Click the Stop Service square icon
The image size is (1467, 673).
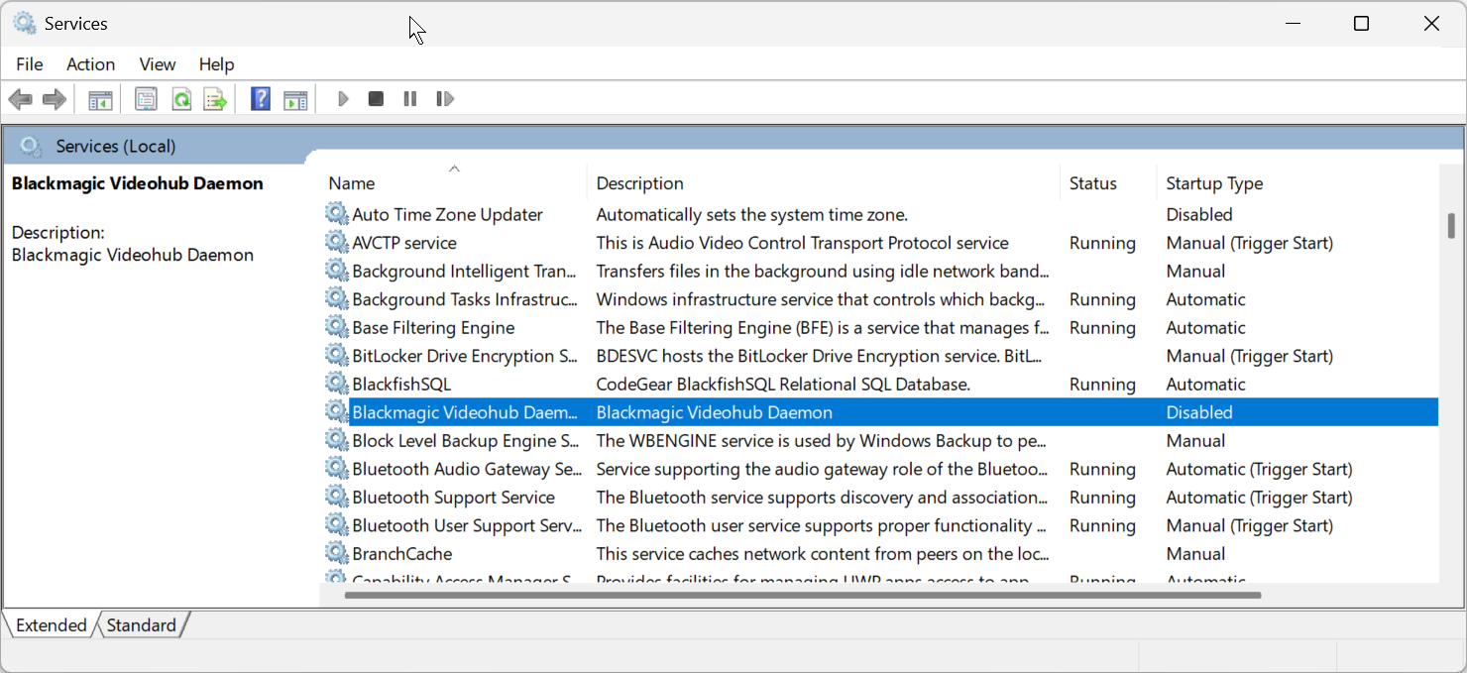pos(376,99)
